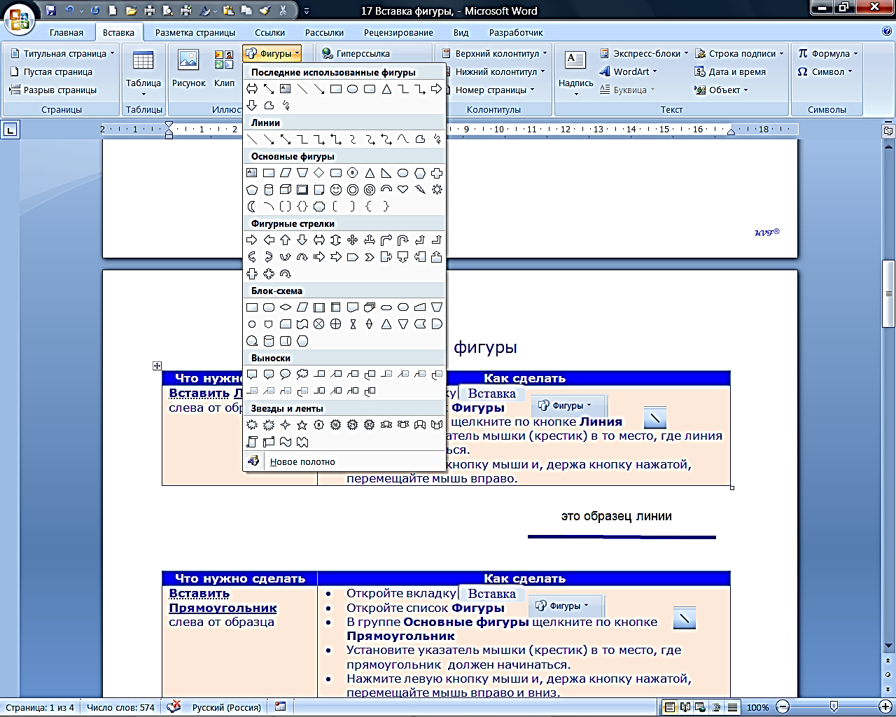Click the Zoom Out minus button
The width and height of the screenshot is (896, 717).
point(783,707)
